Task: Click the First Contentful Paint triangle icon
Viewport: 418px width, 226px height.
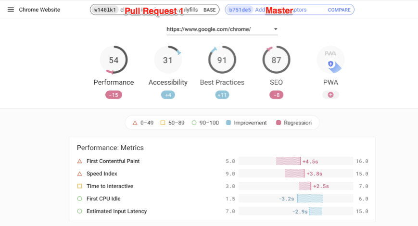Action: [79, 161]
